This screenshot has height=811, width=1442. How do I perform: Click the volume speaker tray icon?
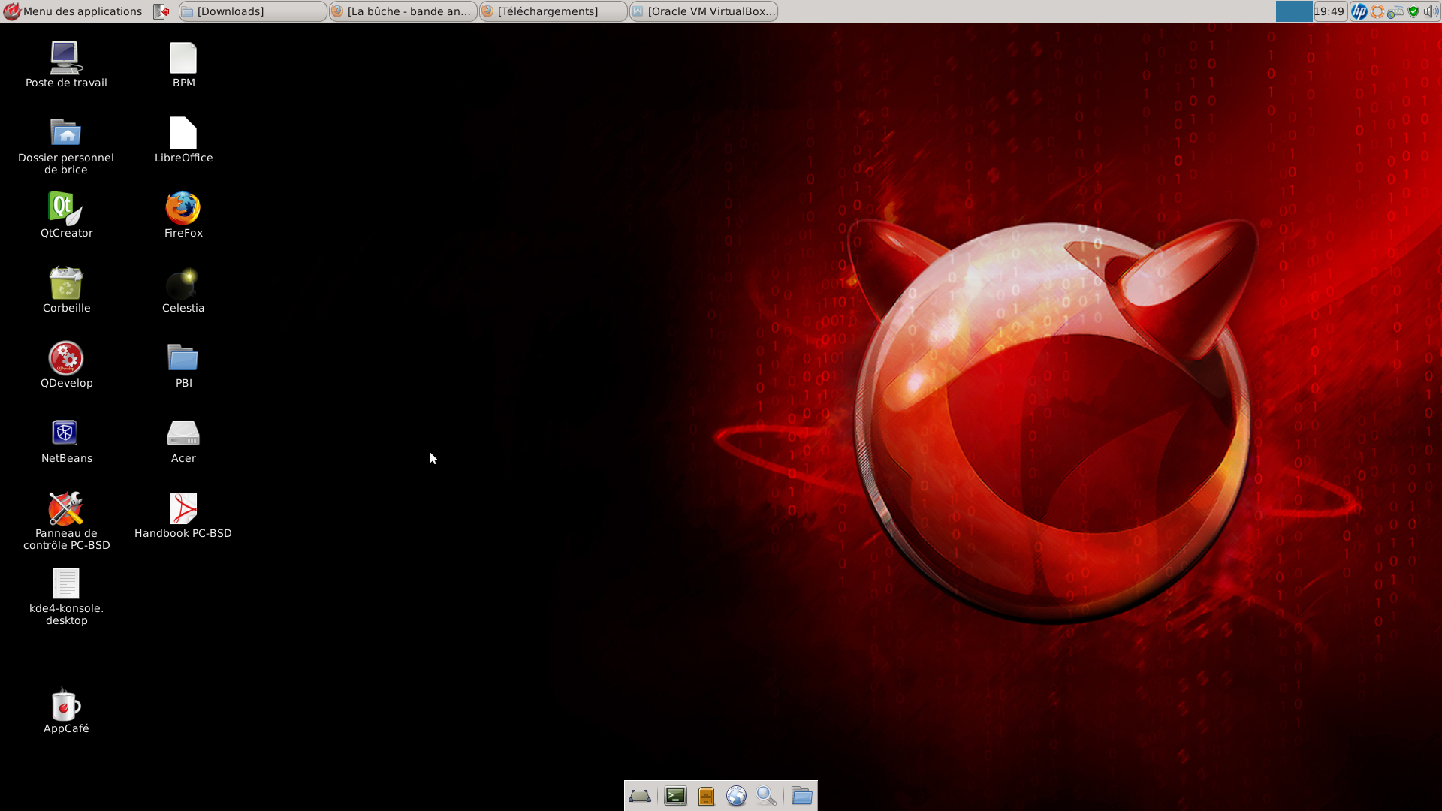(1431, 11)
